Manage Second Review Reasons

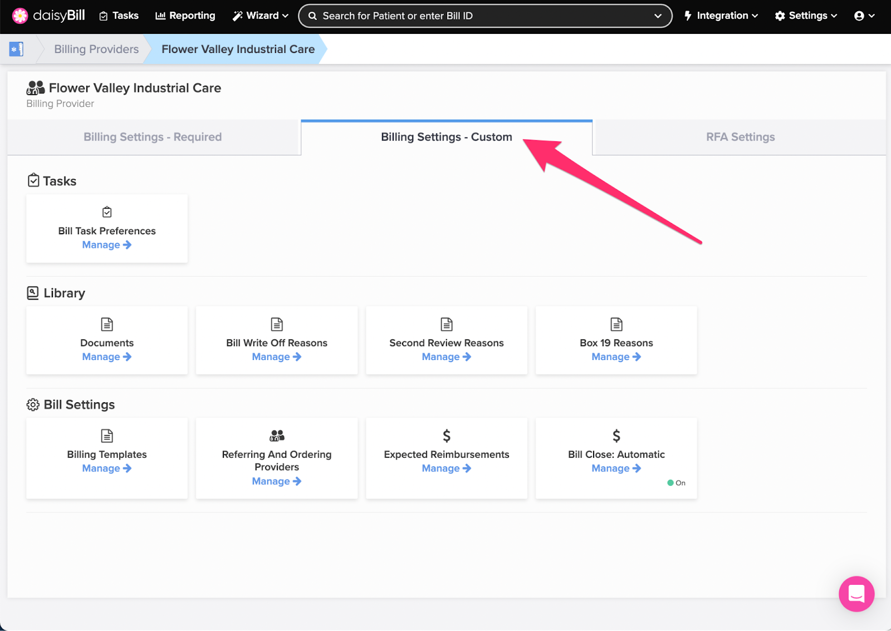point(447,357)
